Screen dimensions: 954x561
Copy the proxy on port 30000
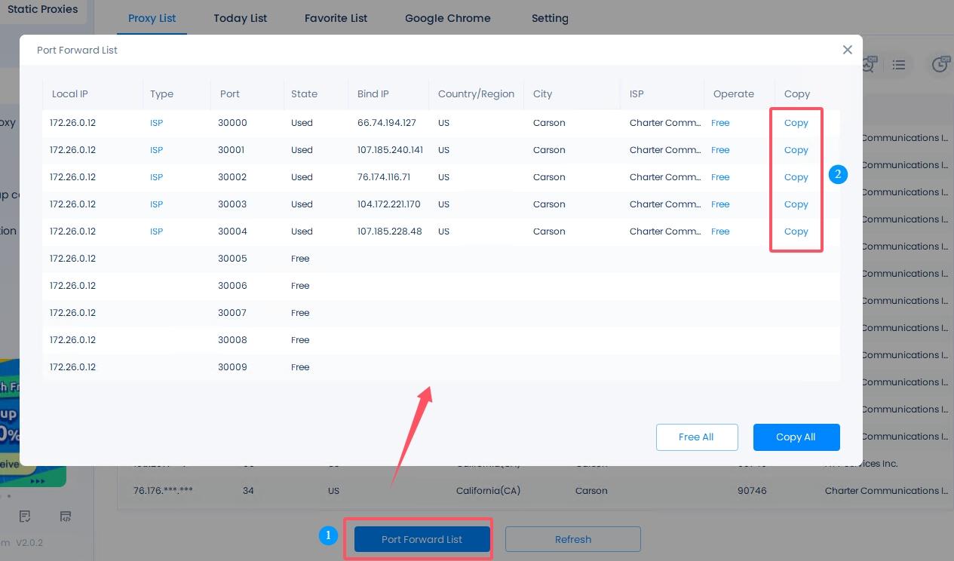[x=796, y=123]
